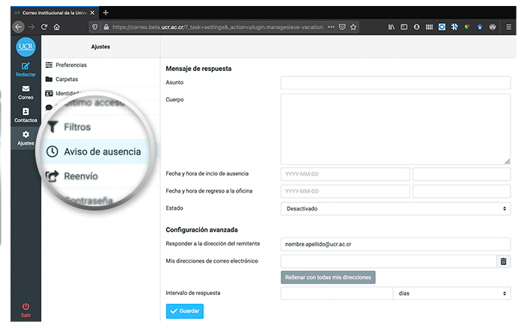Open the Correo mail section
Screen dimensions: 524x333
tap(25, 92)
